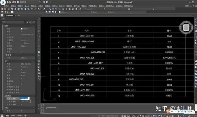Open the 视图 menu

(x=20, y=6)
